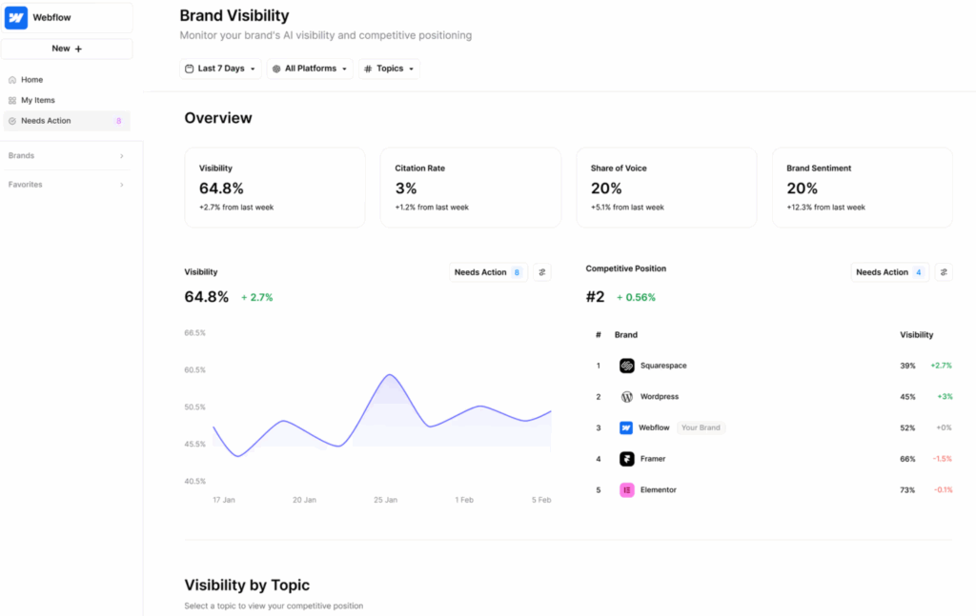Select the Squarespace brand icon
This screenshot has width=976, height=616.
pyautogui.click(x=626, y=366)
